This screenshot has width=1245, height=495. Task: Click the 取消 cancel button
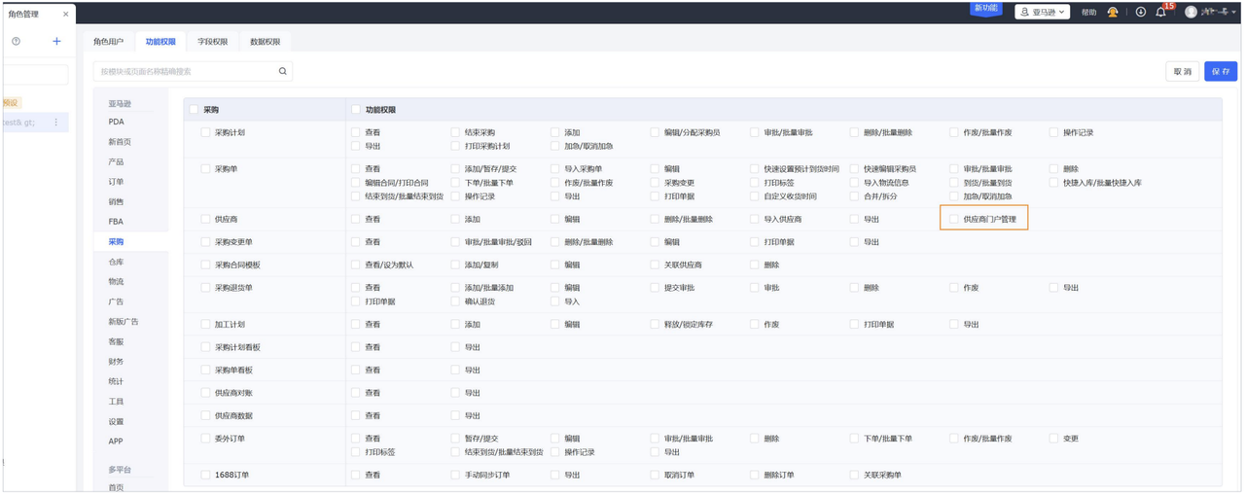tap(1182, 72)
